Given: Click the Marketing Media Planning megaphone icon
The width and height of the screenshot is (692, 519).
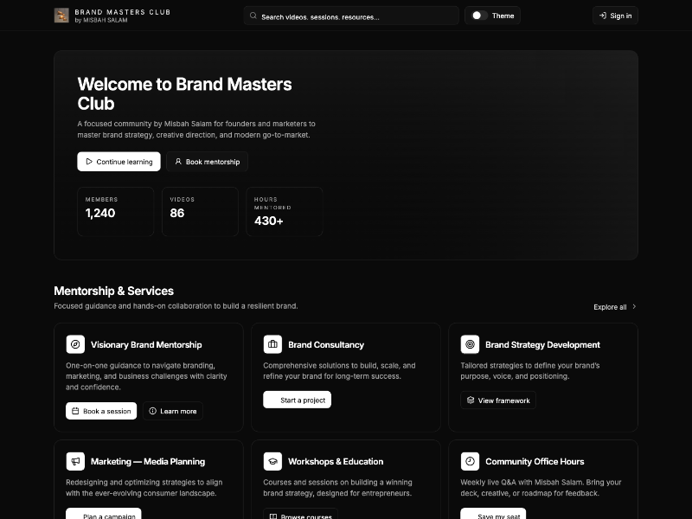Looking at the screenshot, I should tap(75, 461).
